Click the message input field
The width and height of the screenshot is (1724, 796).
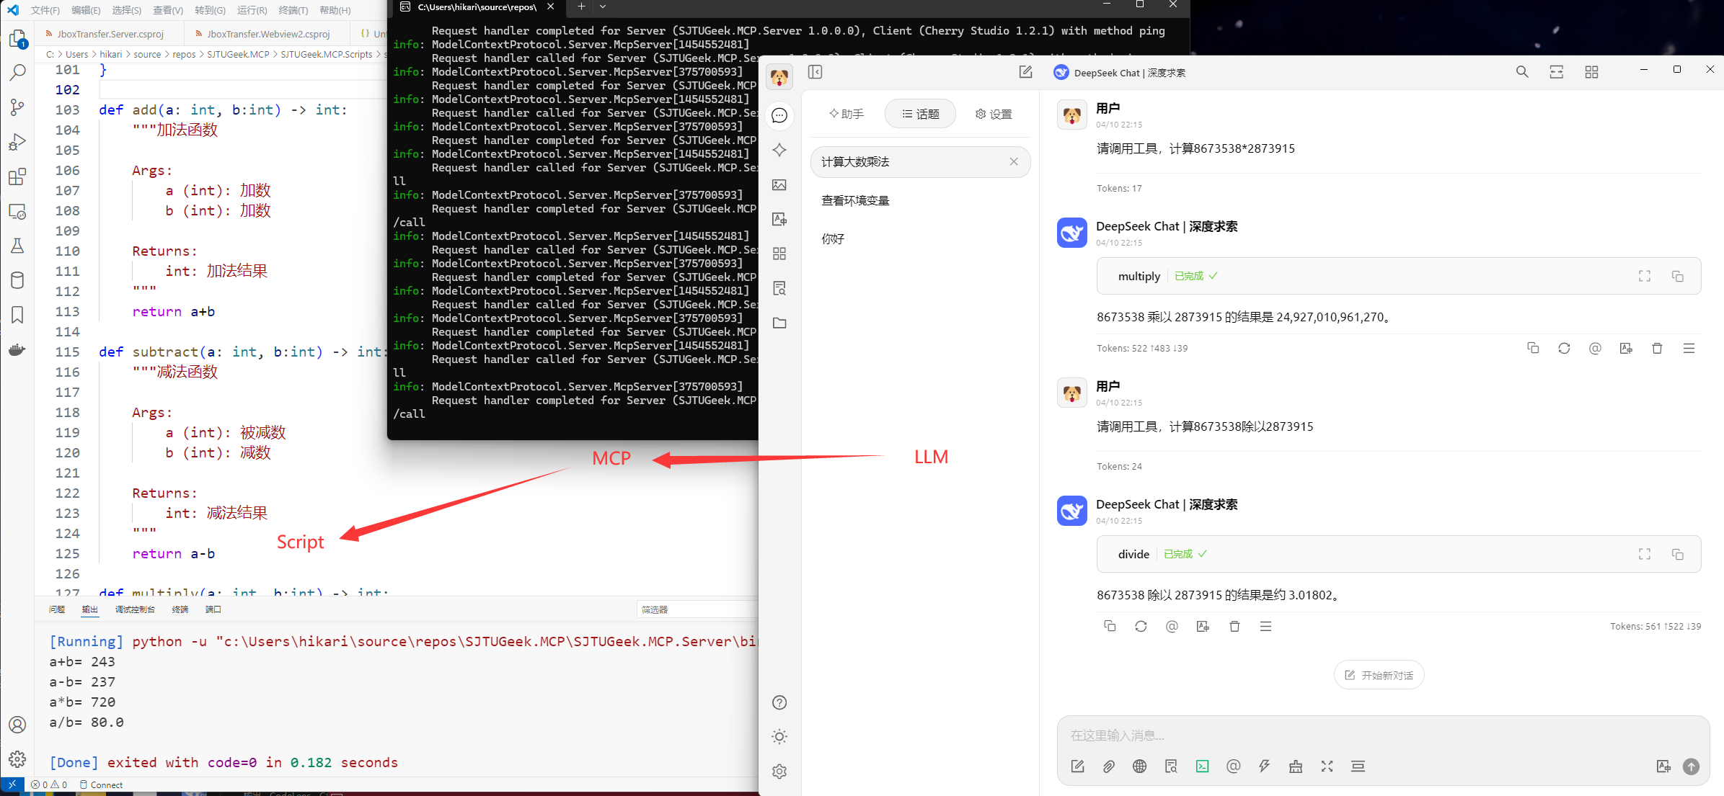(x=1383, y=735)
